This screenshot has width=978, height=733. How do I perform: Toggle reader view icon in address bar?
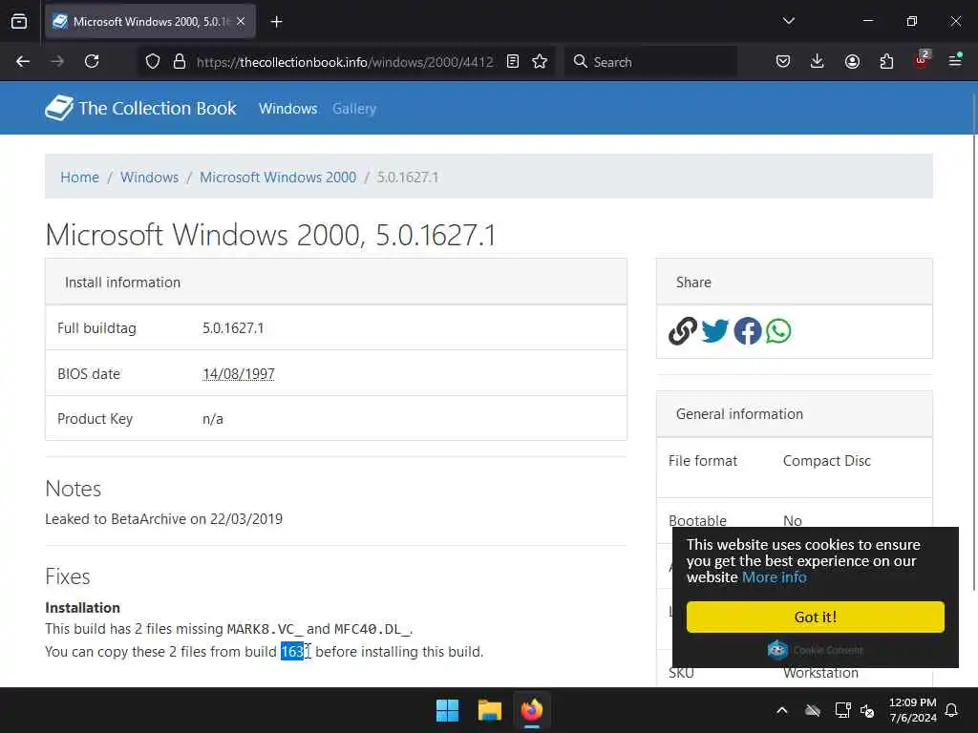[513, 61]
